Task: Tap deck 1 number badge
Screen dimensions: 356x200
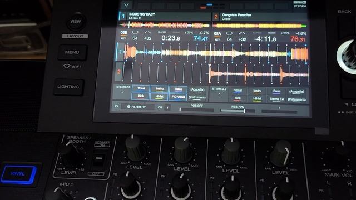Action: [x=123, y=16]
